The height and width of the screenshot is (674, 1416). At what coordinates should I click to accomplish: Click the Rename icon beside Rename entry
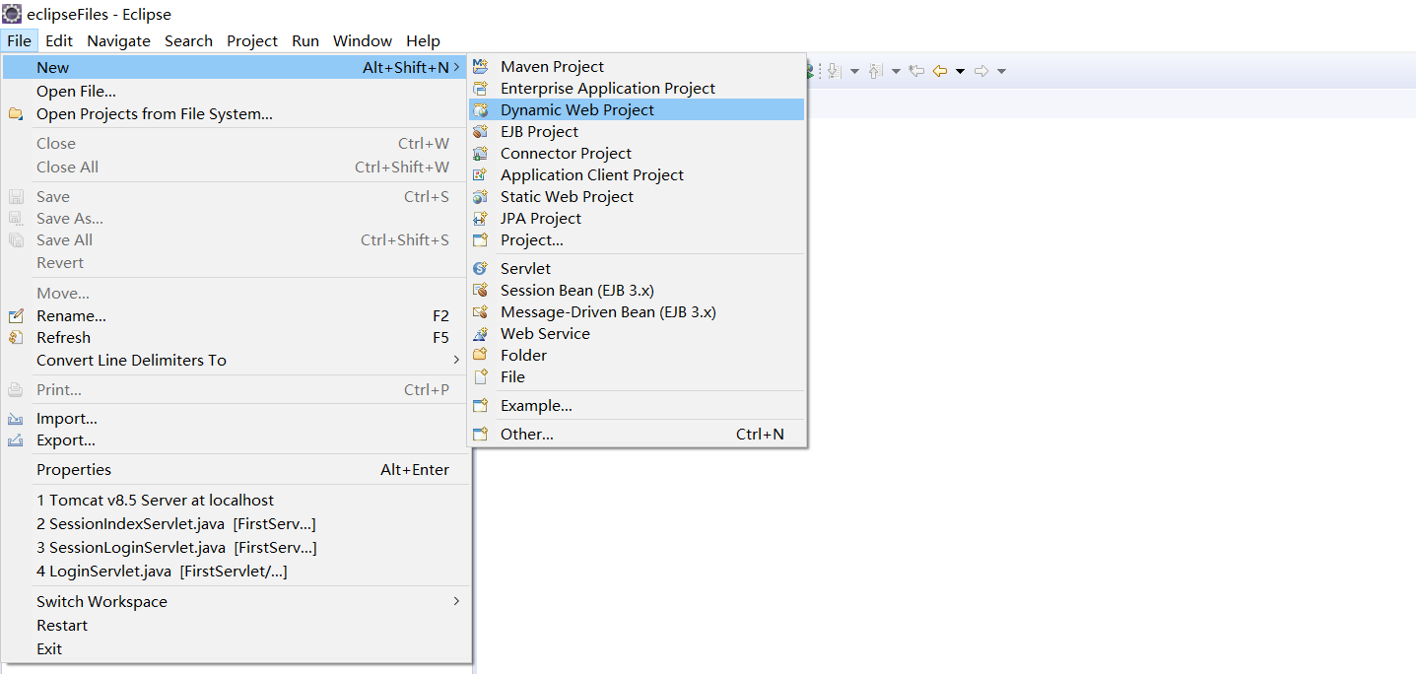16,315
